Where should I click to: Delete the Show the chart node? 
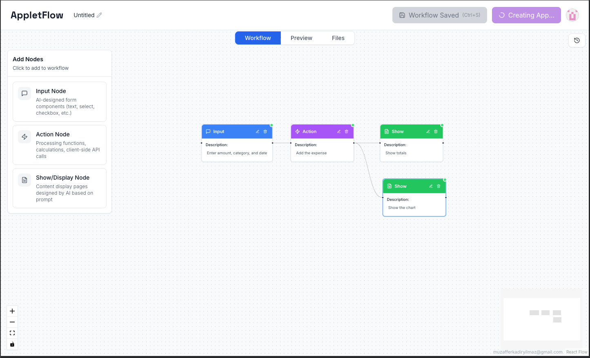[438, 186]
